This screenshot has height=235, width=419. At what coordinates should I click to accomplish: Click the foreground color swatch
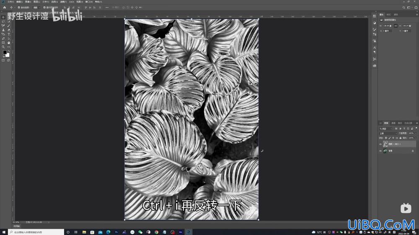click(x=5, y=52)
